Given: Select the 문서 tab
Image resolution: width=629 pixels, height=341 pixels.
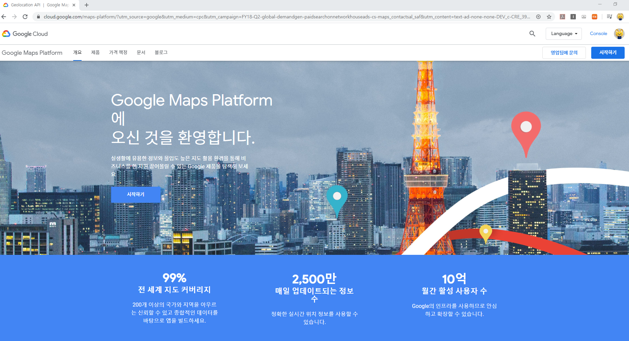Looking at the screenshot, I should click(x=141, y=52).
